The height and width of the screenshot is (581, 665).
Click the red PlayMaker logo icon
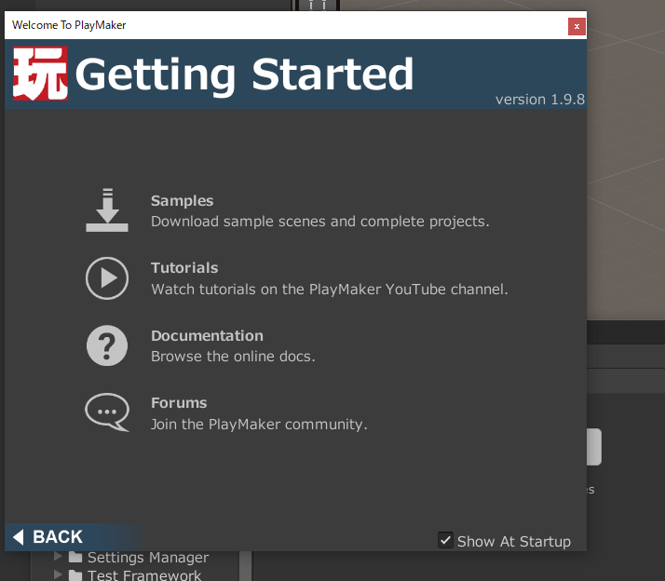pos(40,74)
